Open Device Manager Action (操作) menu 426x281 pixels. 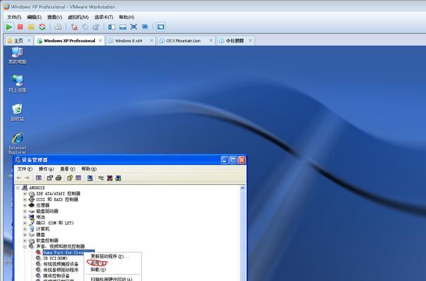(46, 169)
